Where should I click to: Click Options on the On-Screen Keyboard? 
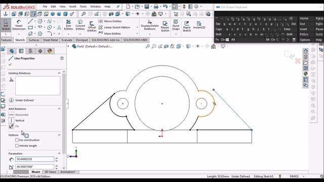[x=305, y=40]
